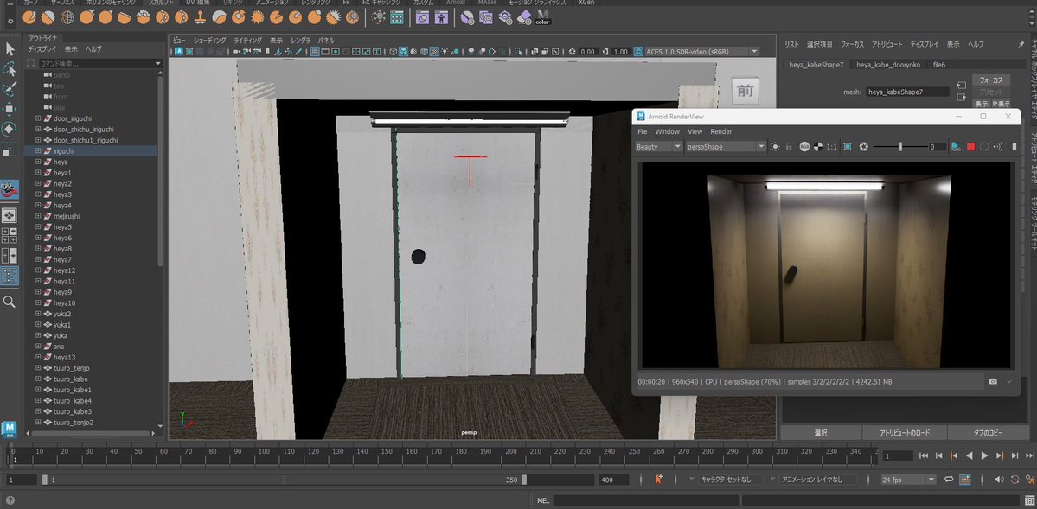1037x509 pixels.
Task: Toggle the RGB channel button in RenderView
Action: pyautogui.click(x=804, y=146)
